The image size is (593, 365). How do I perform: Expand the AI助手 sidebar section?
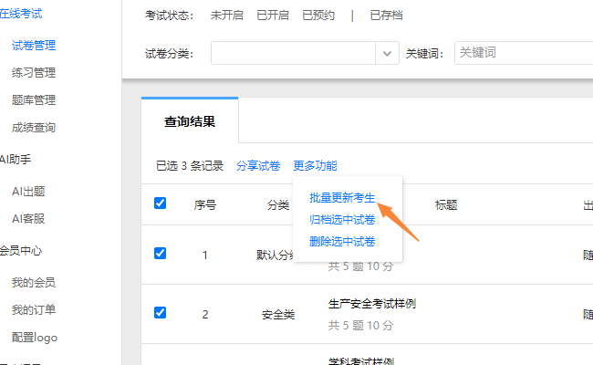(16, 160)
